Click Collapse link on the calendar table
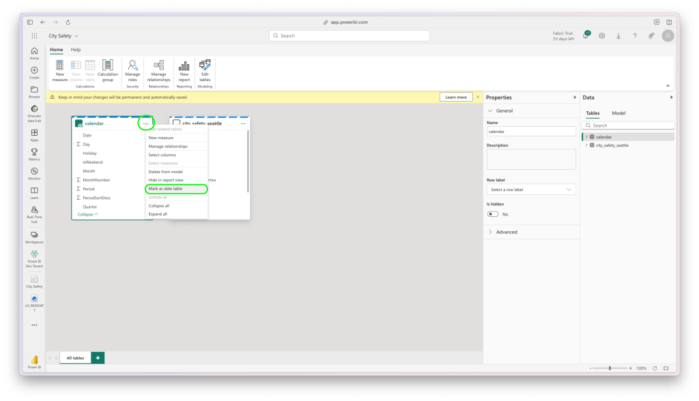This screenshot has width=699, height=401. 87,214
